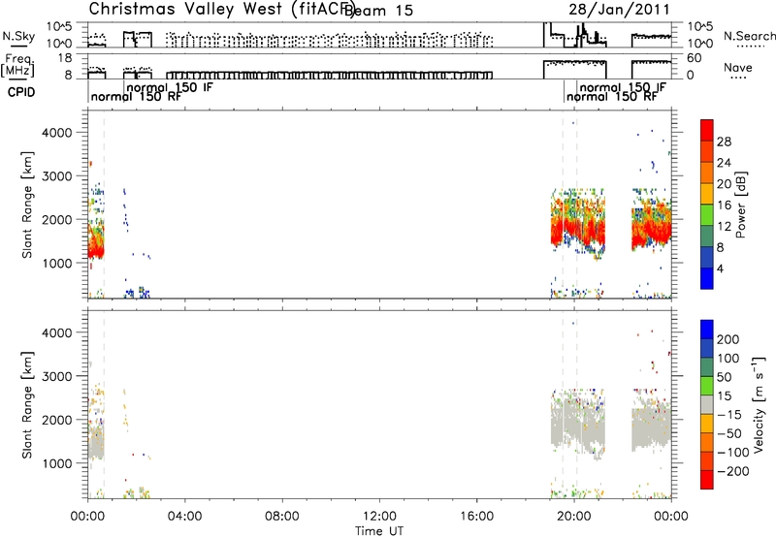This screenshot has width=776, height=537.
Task: Click the N.Search legend label
Action: click(749, 36)
